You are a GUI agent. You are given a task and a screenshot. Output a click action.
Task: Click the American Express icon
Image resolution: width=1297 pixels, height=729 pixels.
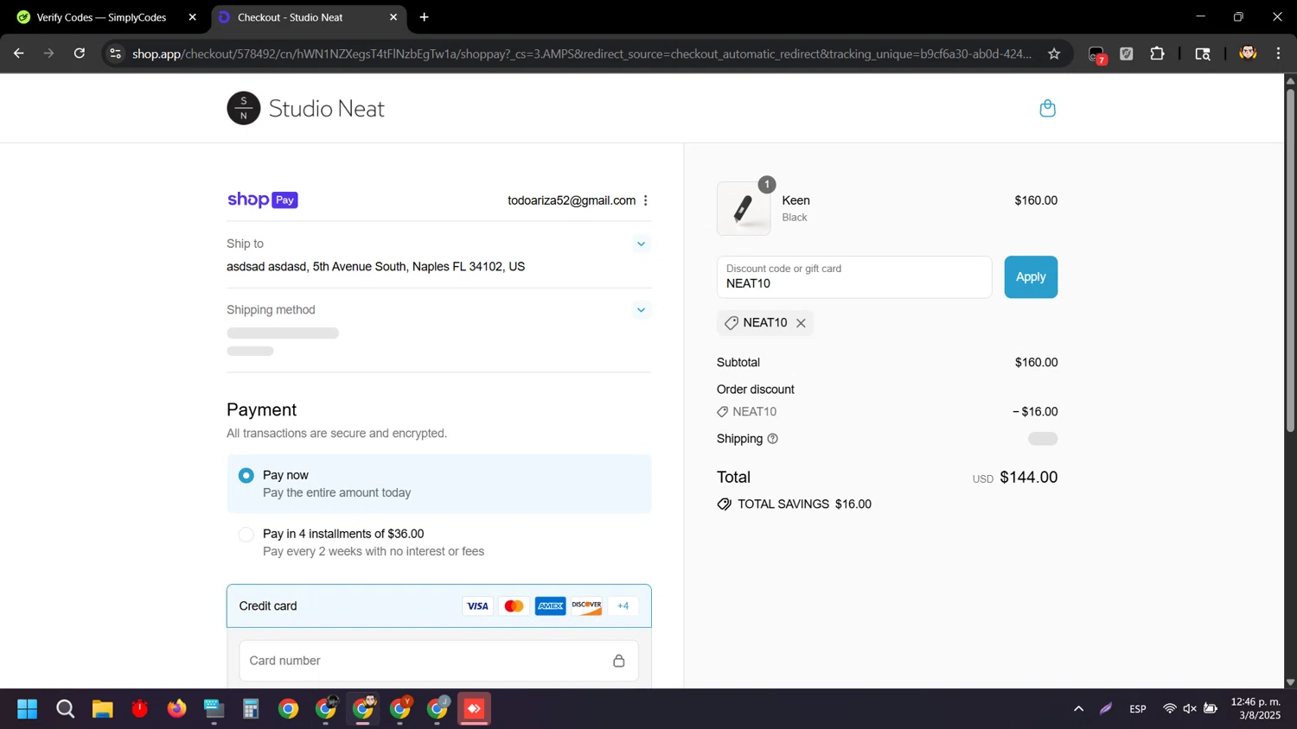(x=550, y=605)
